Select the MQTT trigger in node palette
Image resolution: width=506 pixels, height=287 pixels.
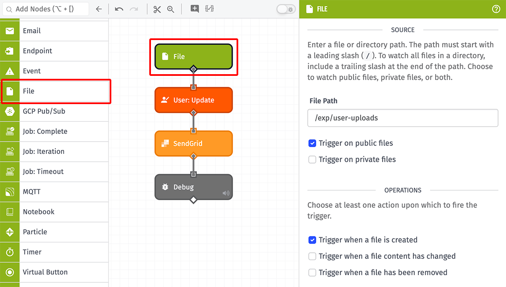tap(54, 192)
